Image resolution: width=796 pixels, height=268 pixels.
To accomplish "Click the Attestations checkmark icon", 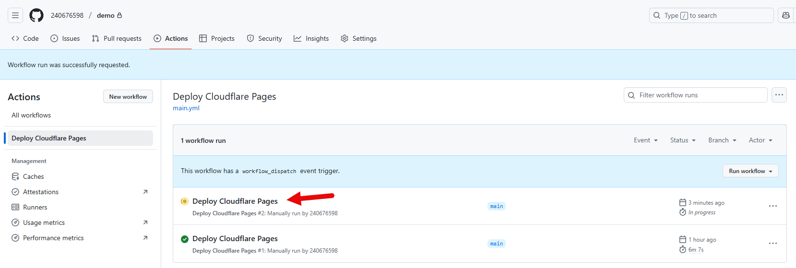I will (15, 192).
